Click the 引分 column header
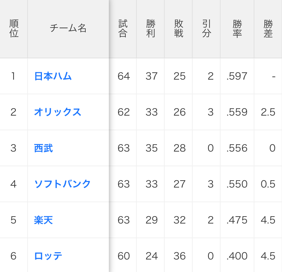This screenshot has height=272, width=282. [207, 29]
